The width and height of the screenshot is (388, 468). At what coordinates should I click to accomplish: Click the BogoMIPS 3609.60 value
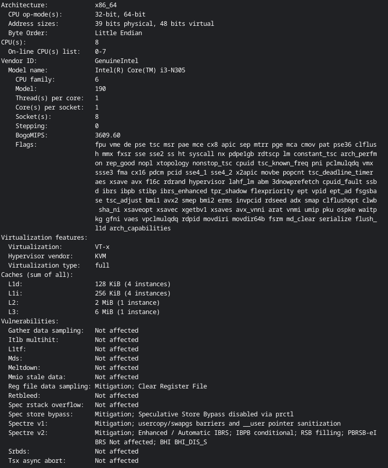(107, 135)
